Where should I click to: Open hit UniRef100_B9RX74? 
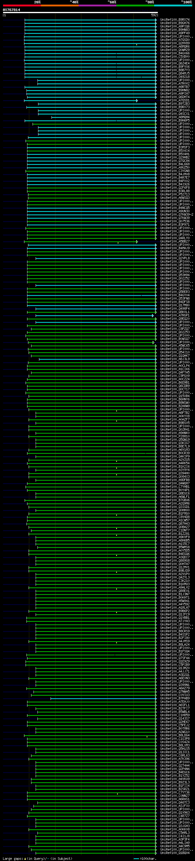click(x=175, y=20)
